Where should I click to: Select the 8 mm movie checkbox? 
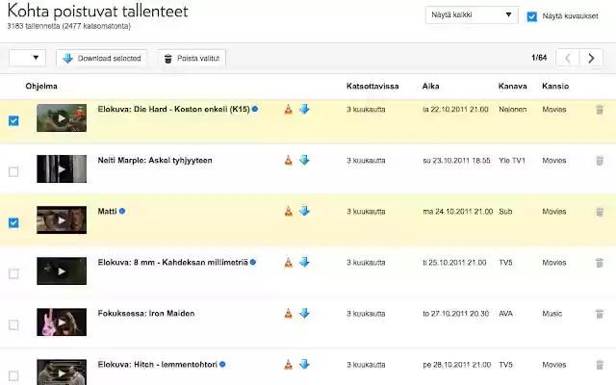pos(13,273)
